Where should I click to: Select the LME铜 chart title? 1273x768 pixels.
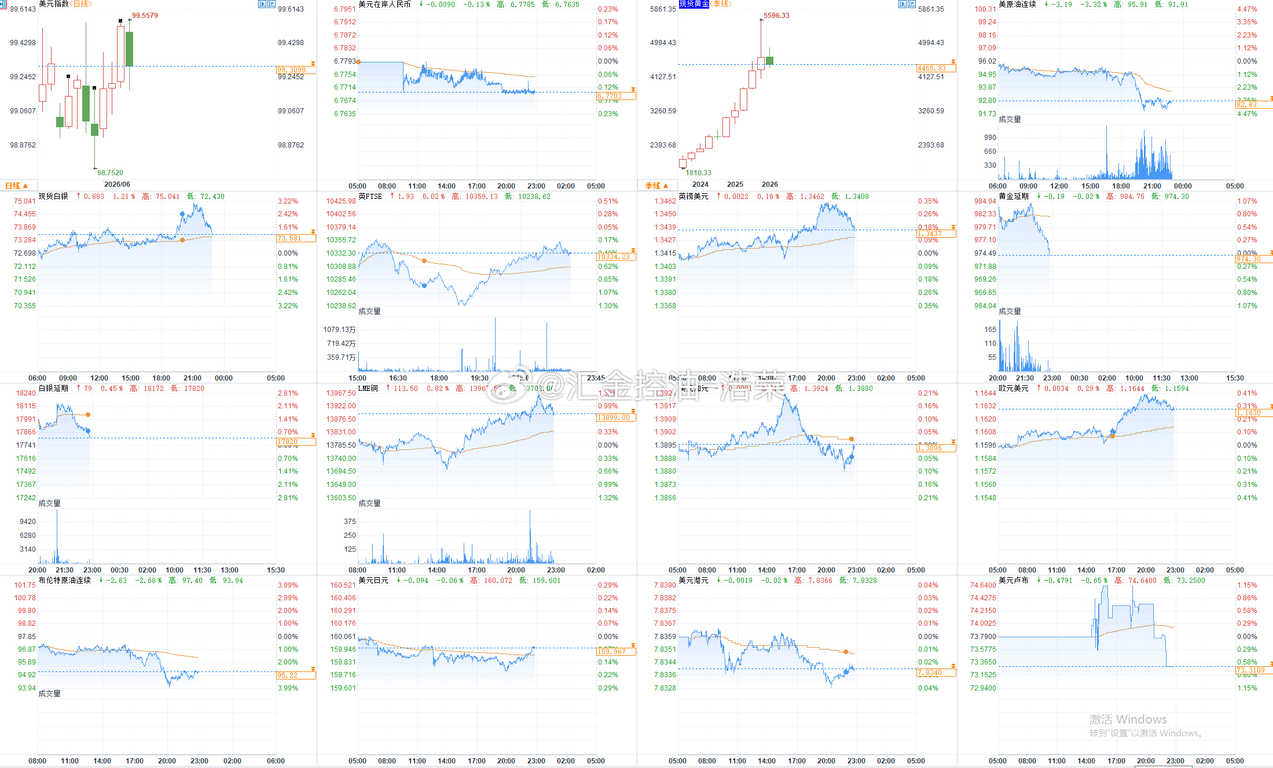coord(368,388)
